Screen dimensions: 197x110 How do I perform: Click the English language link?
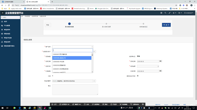[x=166, y=105]
